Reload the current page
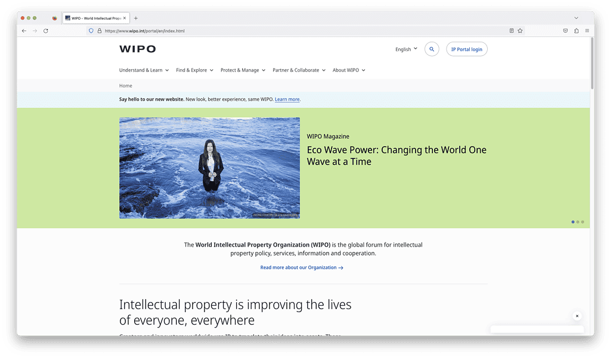Image resolution: width=610 pixels, height=358 pixels. [46, 31]
